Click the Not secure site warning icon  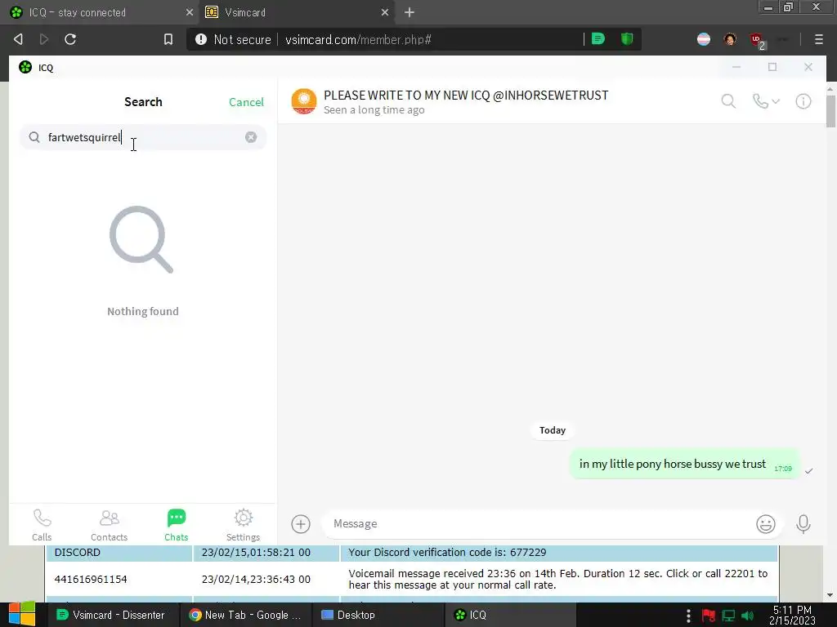(x=201, y=39)
